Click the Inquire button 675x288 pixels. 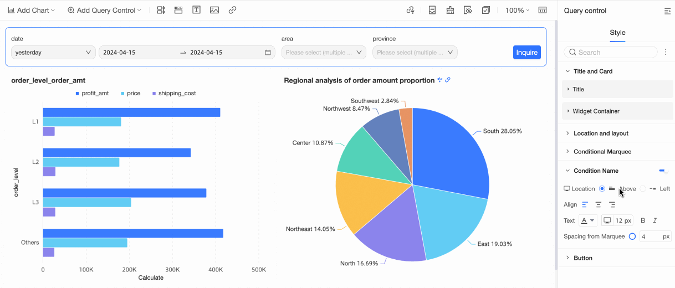click(527, 53)
